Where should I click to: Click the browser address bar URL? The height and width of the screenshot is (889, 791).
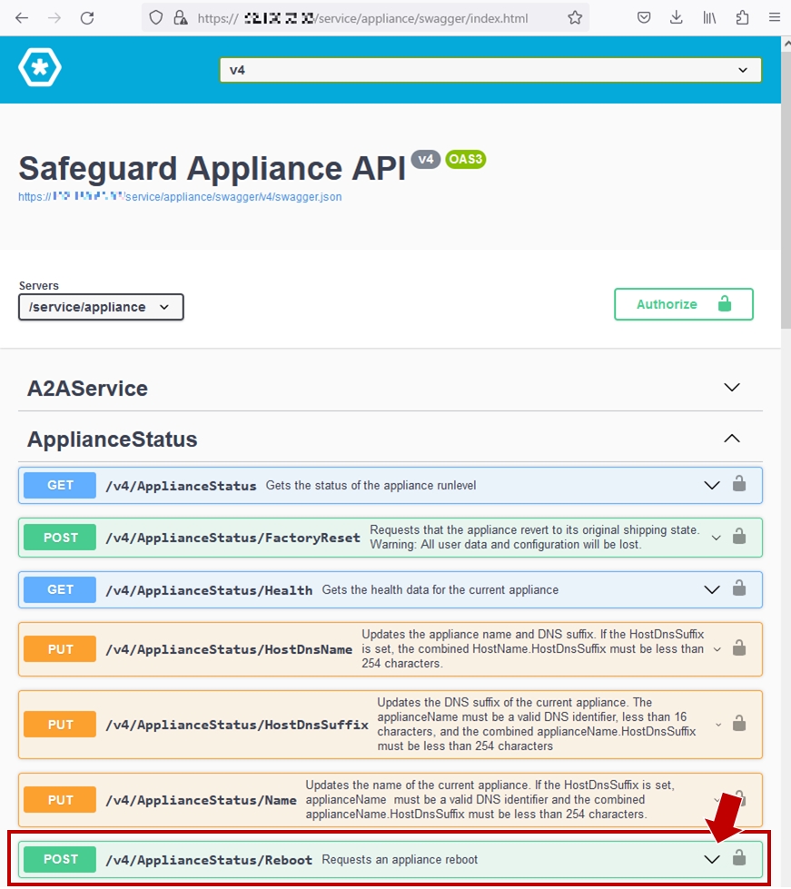click(x=363, y=18)
